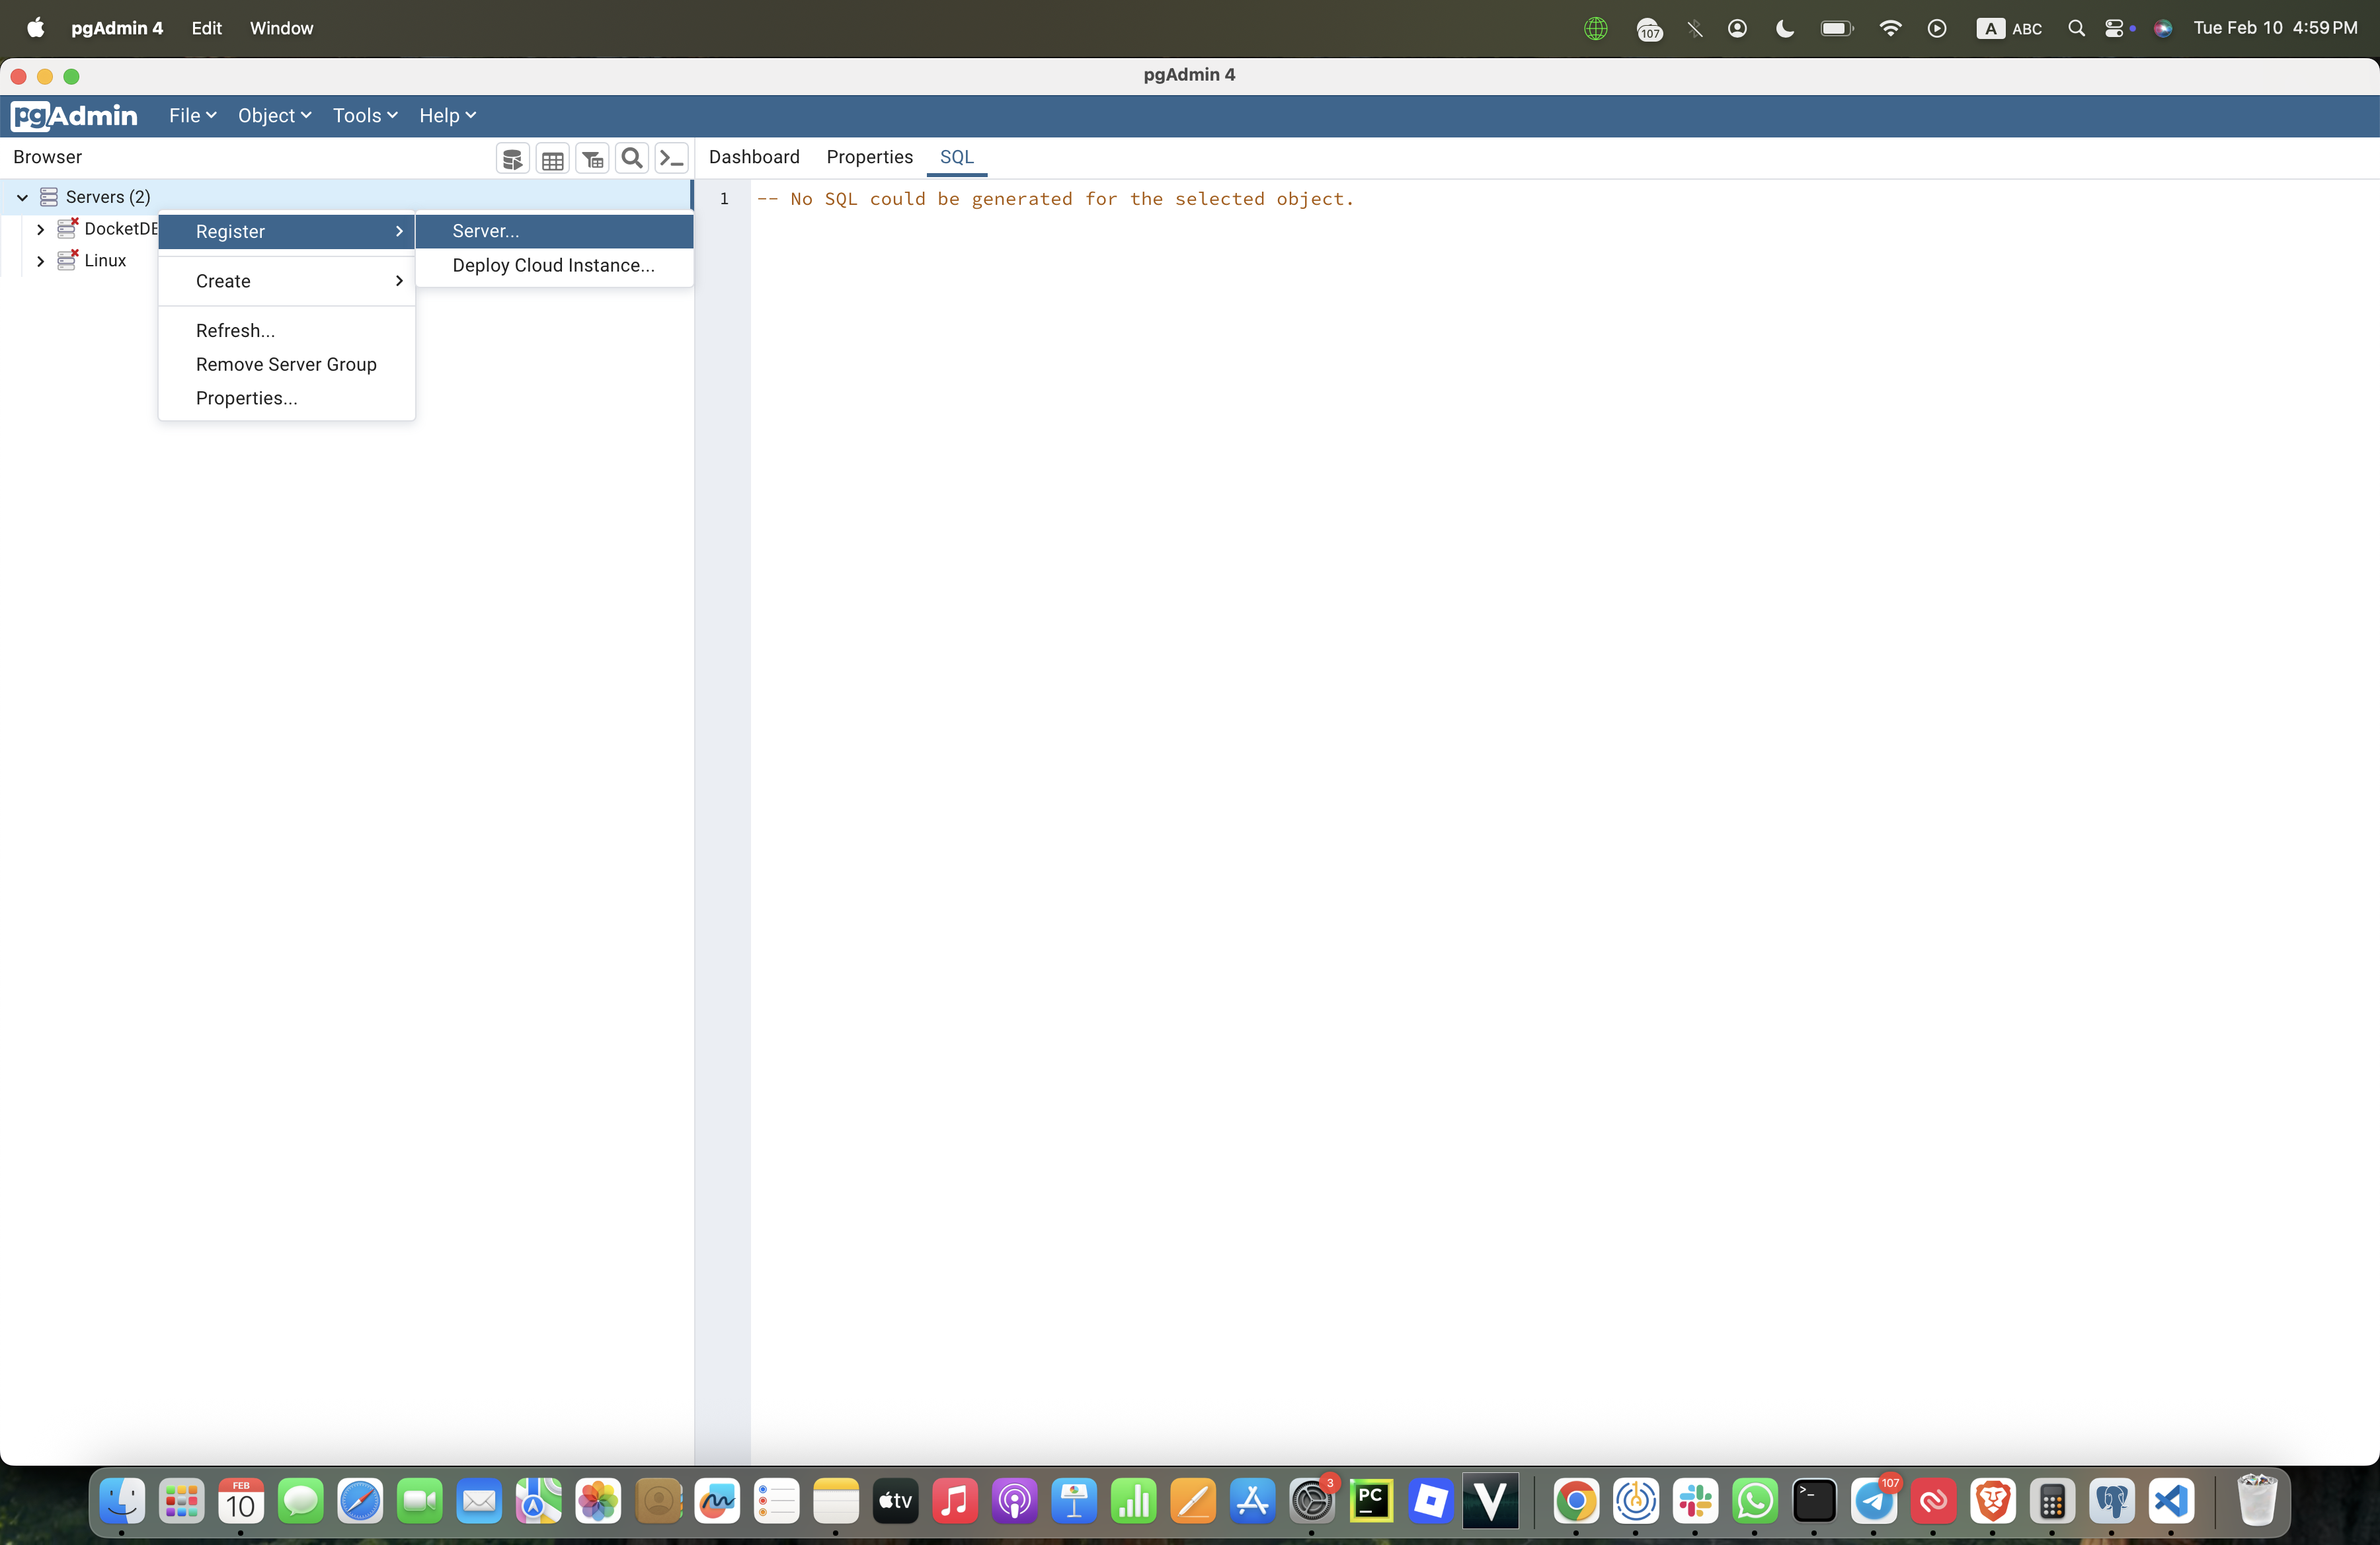Click the View Data grid icon

click(552, 158)
